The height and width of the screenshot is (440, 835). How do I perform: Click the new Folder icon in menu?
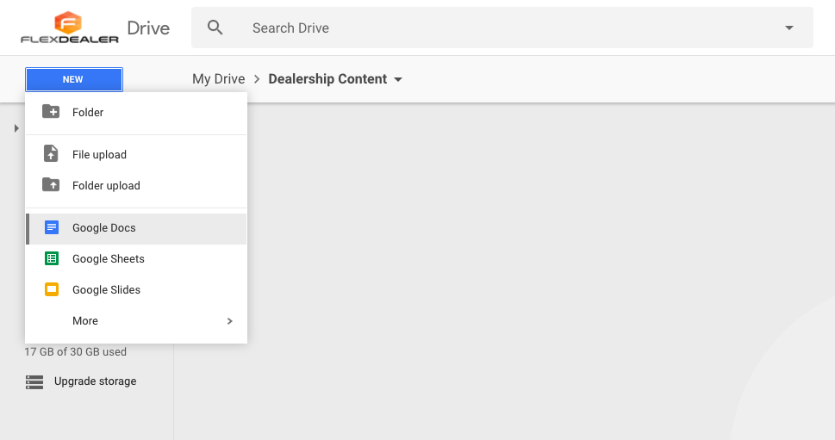51,112
